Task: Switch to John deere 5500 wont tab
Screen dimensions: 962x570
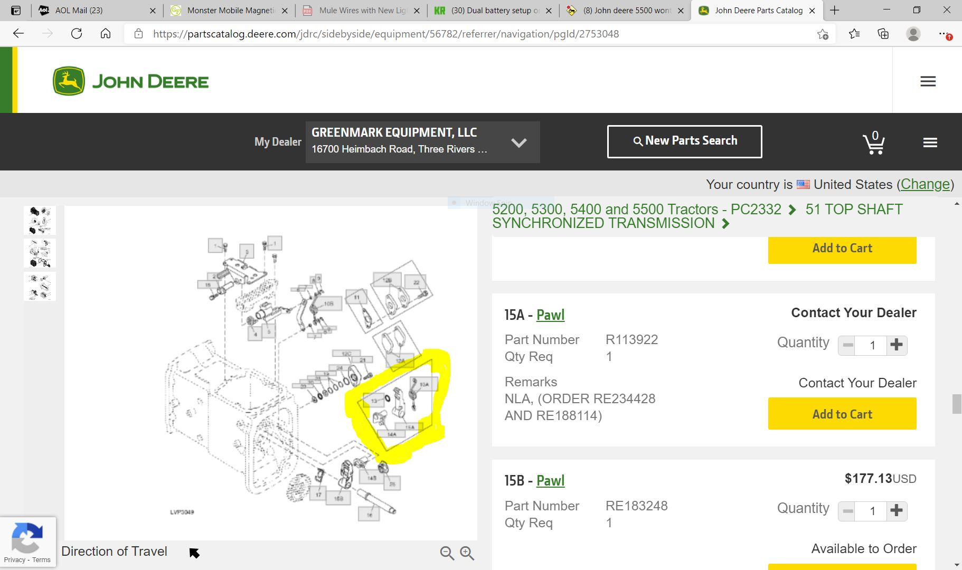Action: point(627,10)
